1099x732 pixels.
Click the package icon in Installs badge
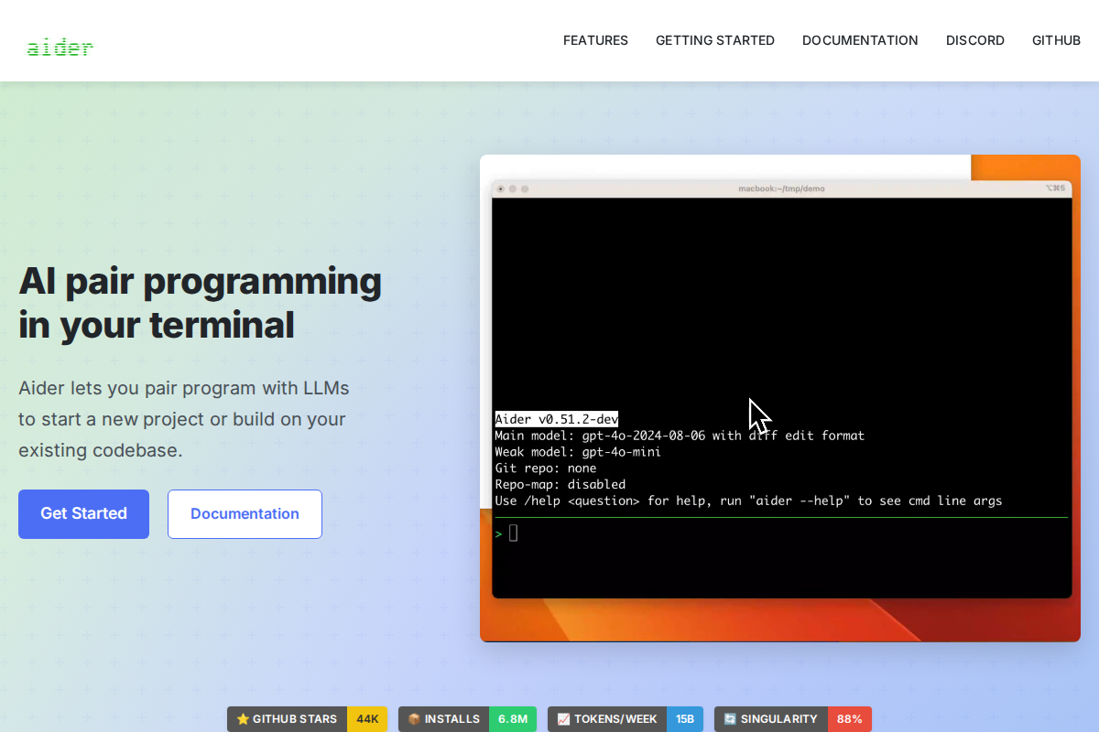point(414,719)
